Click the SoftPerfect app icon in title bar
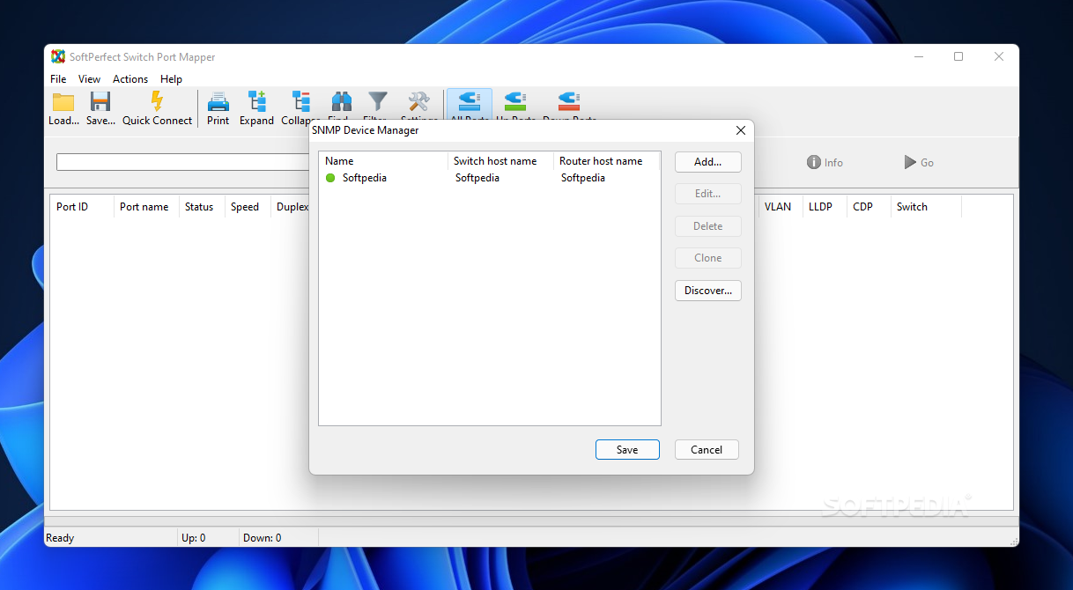Viewport: 1073px width, 590px height. (58, 56)
